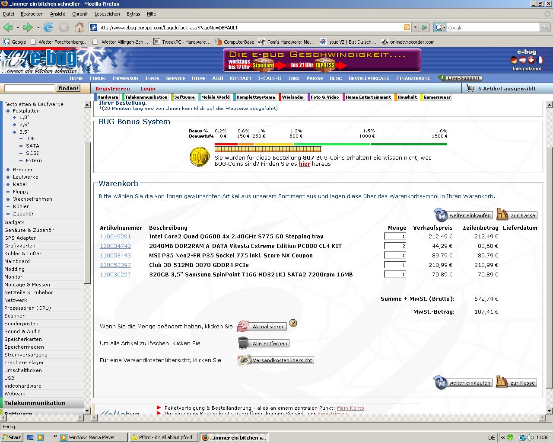This screenshot has height=443, width=553.
Task: Click the upper zur Kasse register icon
Action: [502, 214]
